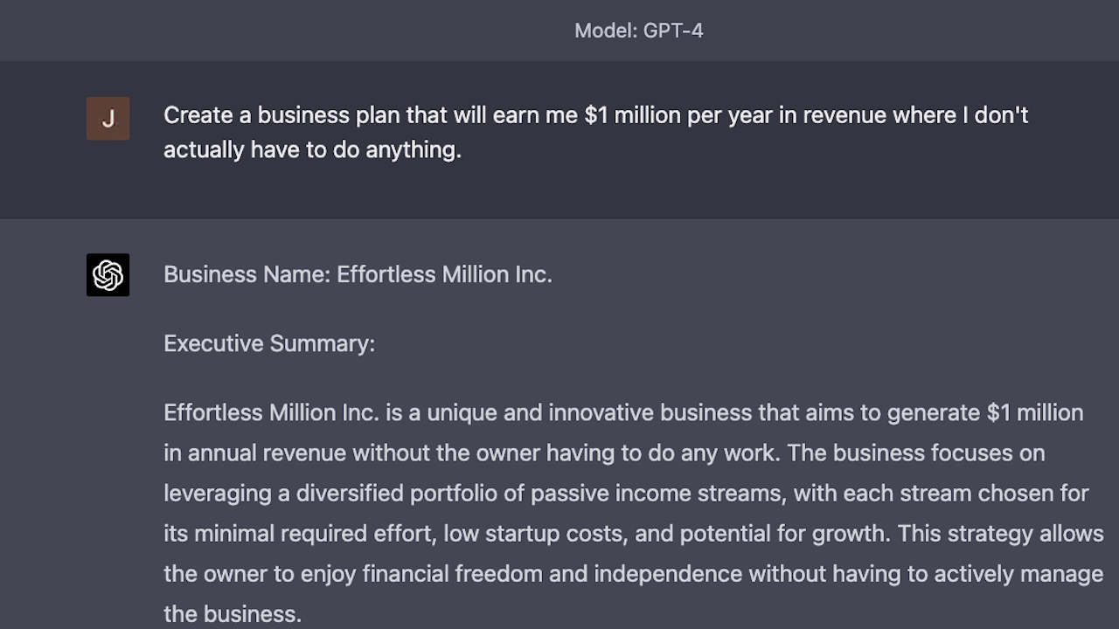Screen dimensions: 1119x629
Task: Click the prompt line starting 'Create a business plan'
Action: pos(596,115)
